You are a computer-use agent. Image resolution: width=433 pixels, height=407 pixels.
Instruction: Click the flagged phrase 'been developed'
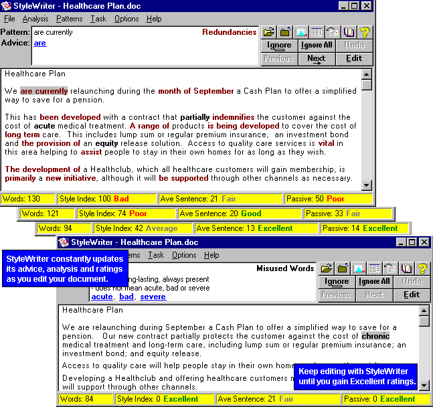pos(70,117)
